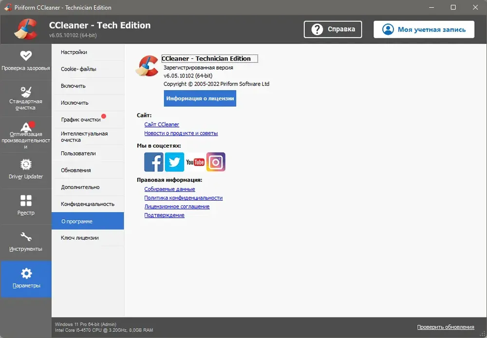Open Ключ лицензии section

coord(88,238)
